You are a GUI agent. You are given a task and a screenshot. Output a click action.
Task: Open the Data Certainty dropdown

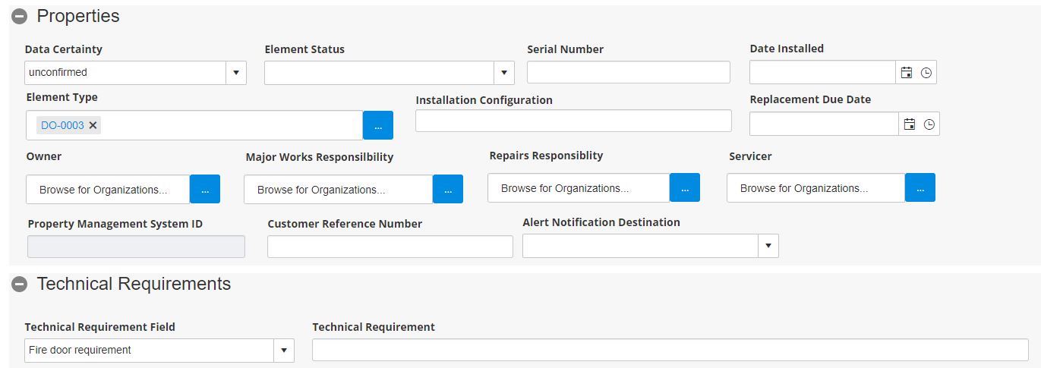pos(236,73)
